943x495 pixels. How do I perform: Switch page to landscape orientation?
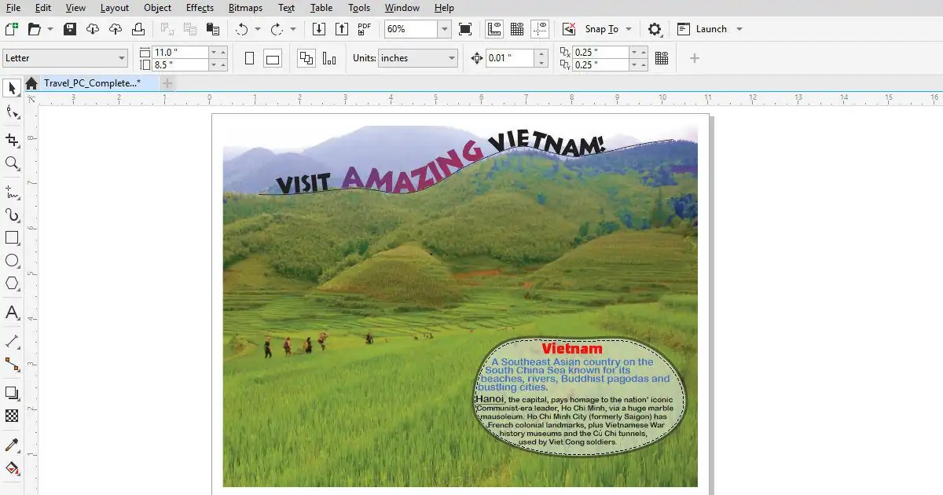[272, 57]
